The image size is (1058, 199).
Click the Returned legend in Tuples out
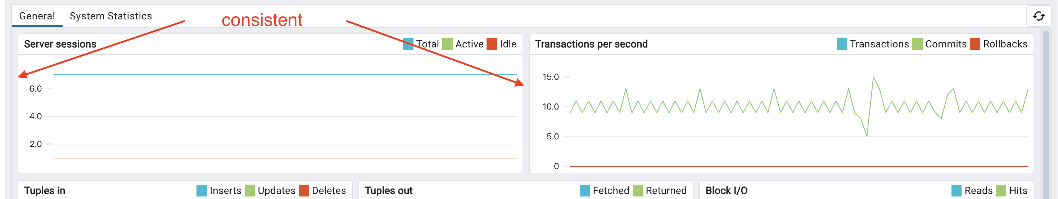(x=660, y=190)
